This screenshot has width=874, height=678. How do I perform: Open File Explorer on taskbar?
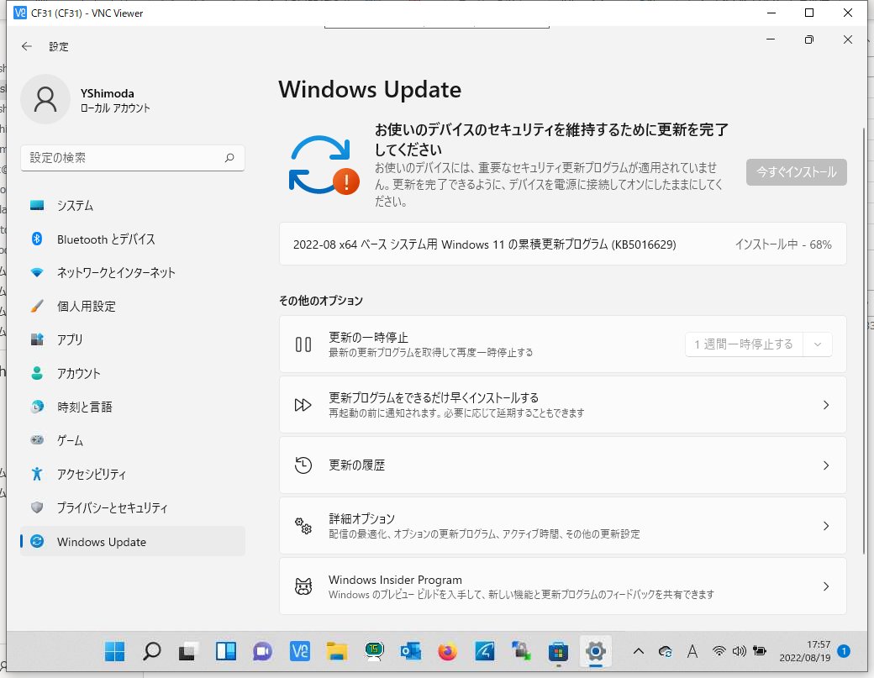tap(337, 651)
